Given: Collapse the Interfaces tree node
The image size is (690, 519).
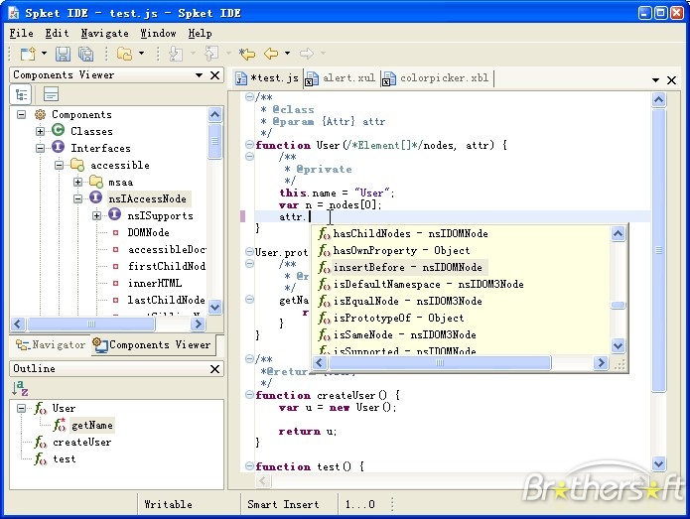Looking at the screenshot, I should coord(40,148).
